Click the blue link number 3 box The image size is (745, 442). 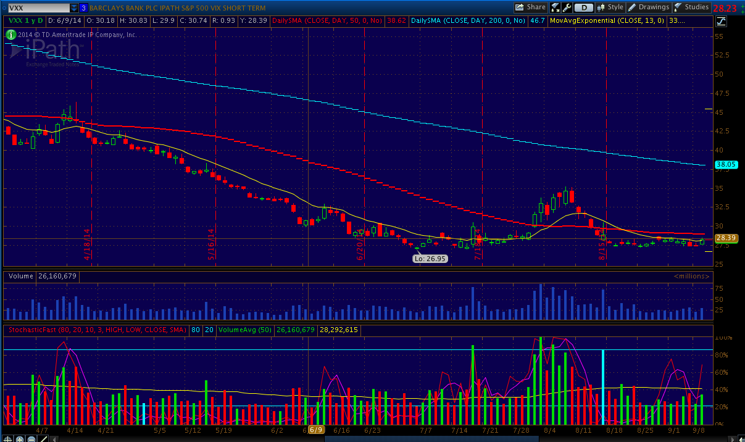pyautogui.click(x=83, y=8)
